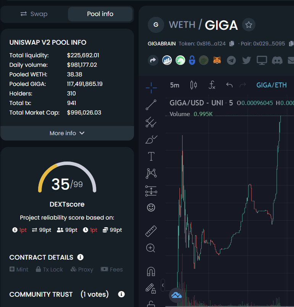Select the Text annotation tool
Viewport: 294px width, 307px height.
coord(151,156)
